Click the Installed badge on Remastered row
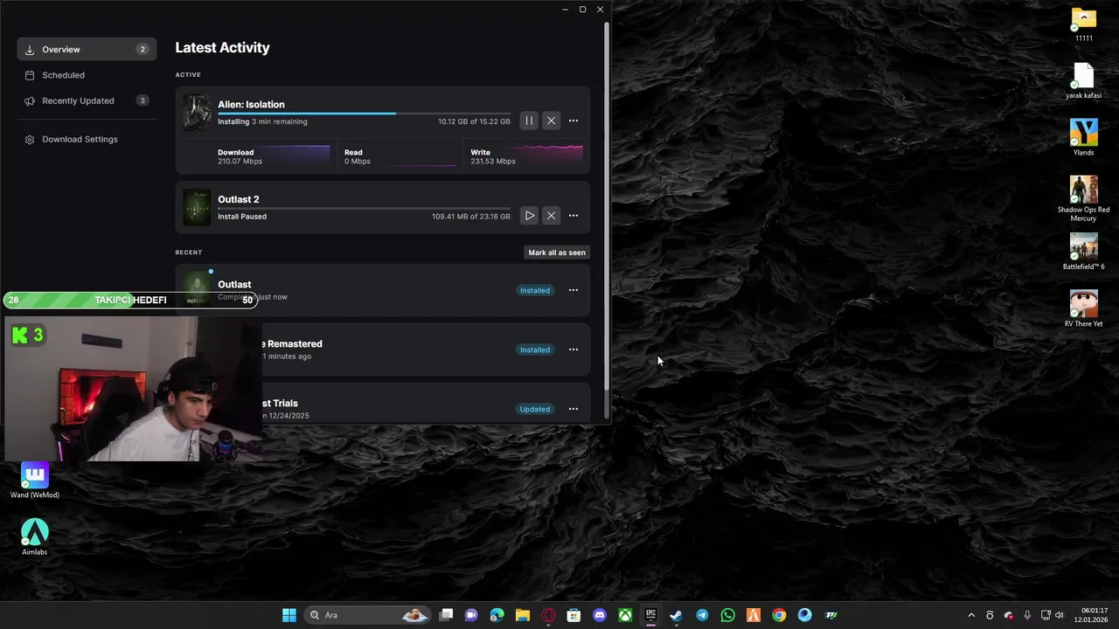Image resolution: width=1119 pixels, height=629 pixels. (535, 349)
